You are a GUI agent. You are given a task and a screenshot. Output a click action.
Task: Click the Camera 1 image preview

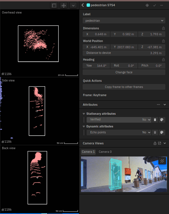click(x=124, y=174)
